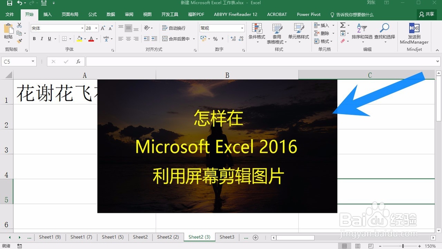This screenshot has width=442, height=249.
Task: Open the Power Pivot tab
Action: [309, 15]
